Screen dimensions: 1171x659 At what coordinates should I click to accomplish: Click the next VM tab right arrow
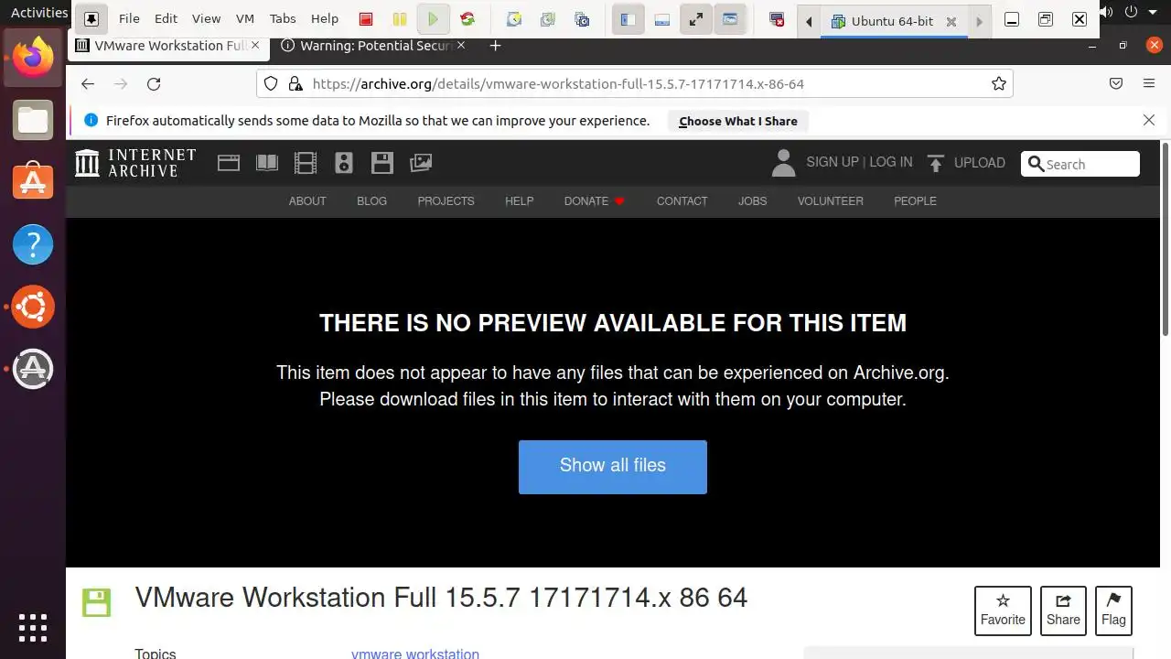coord(979,21)
